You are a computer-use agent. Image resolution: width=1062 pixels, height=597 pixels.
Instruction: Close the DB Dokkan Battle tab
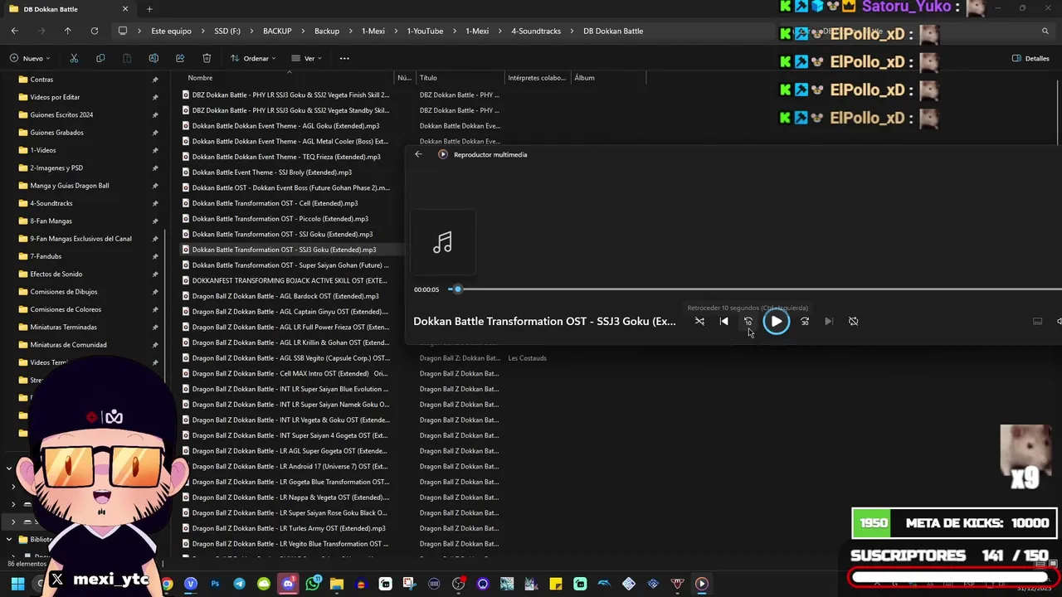click(x=125, y=9)
